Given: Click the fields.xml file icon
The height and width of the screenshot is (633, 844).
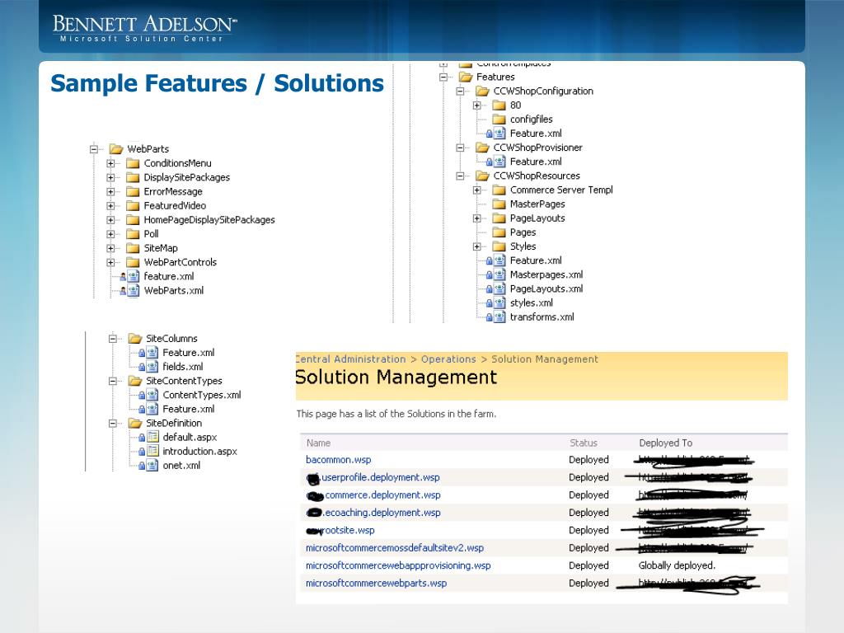Looking at the screenshot, I should [152, 367].
